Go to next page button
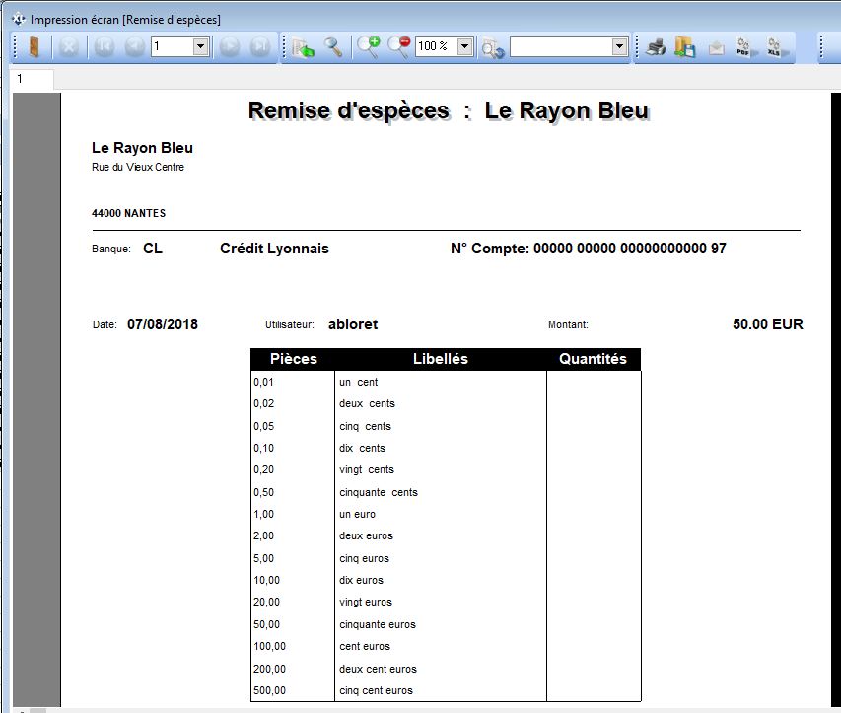Viewport: 841px width, 713px height. coord(230,47)
